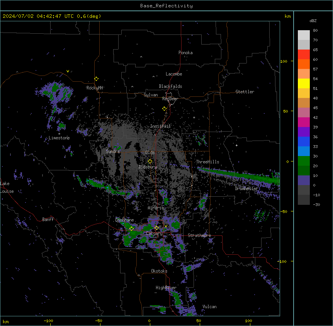The height and width of the screenshot is (326, 333).
Task: Select the yellow diamond marker below Cochrane
Action: pyautogui.click(x=132, y=228)
